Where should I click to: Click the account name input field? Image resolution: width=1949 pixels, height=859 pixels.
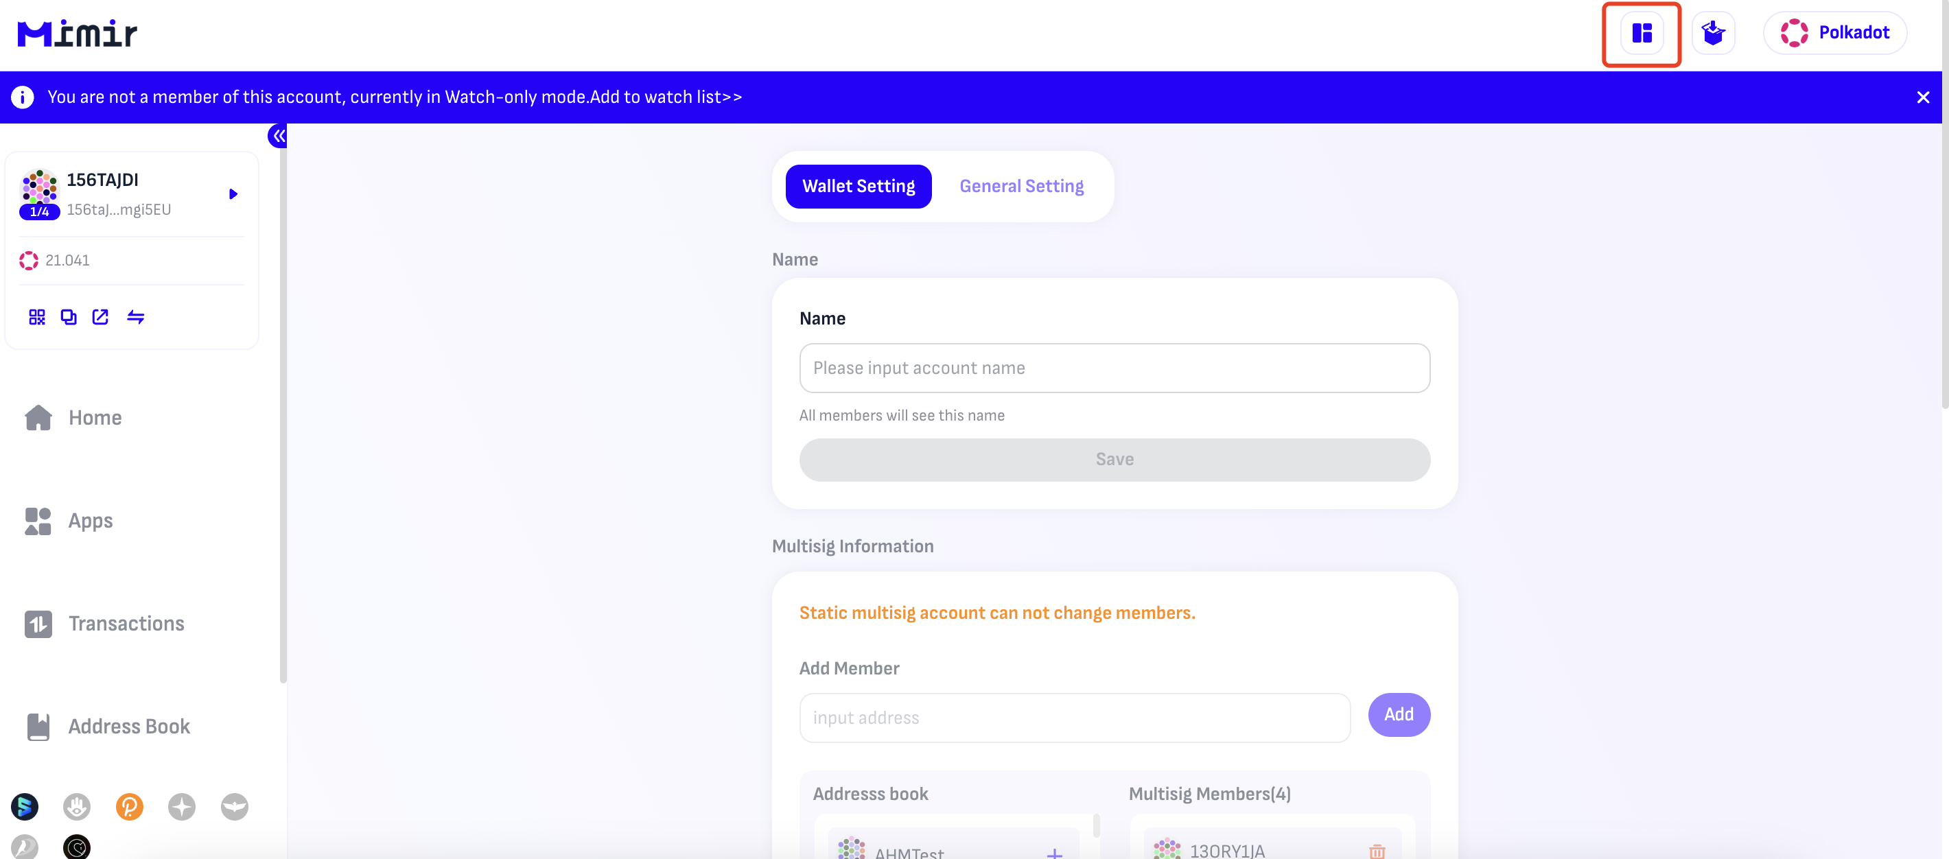coord(1114,368)
